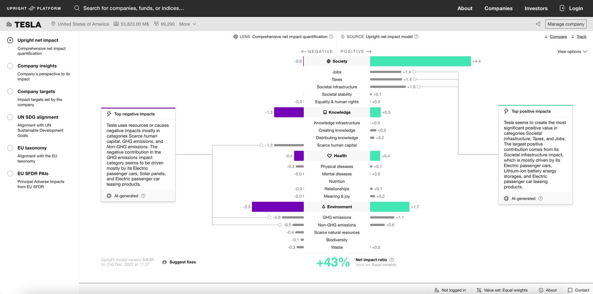Click the share icon beside Manage company
Screen dimensions: 593x294
click(538, 24)
